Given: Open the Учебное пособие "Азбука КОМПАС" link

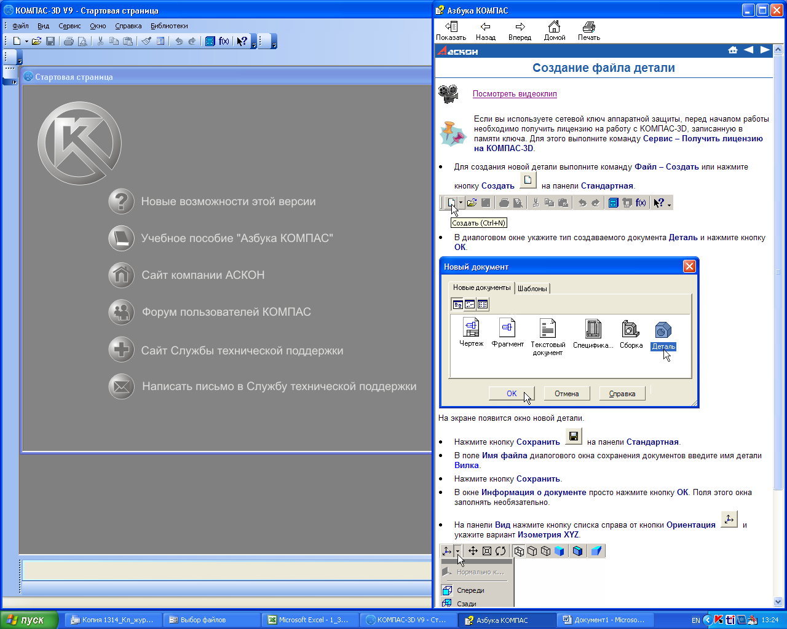Looking at the screenshot, I should [x=237, y=238].
